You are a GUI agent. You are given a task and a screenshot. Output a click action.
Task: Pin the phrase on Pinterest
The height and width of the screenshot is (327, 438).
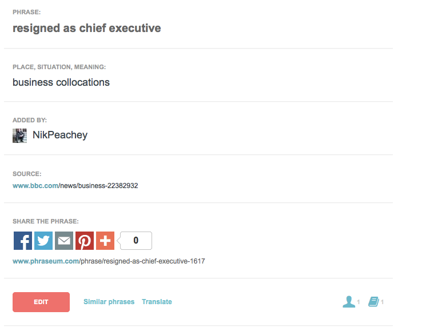click(85, 241)
